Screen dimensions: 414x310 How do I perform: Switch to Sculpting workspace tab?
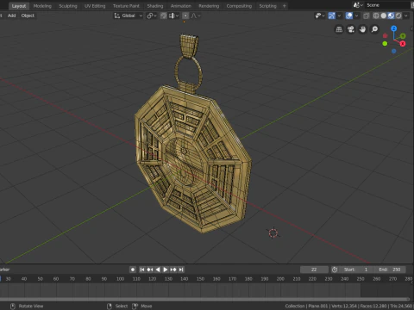(x=68, y=6)
